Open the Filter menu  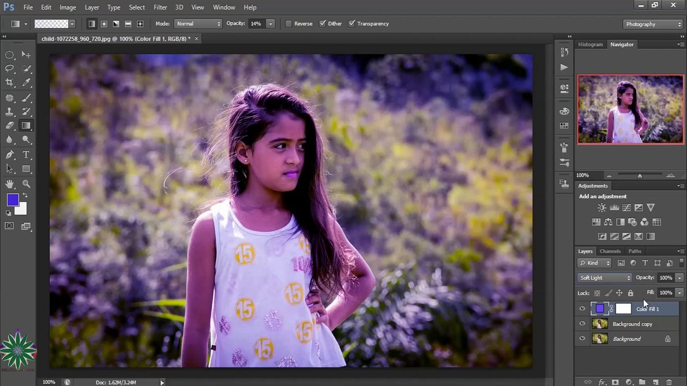(160, 8)
